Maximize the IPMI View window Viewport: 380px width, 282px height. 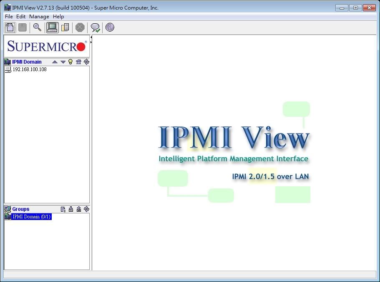pyautogui.click(x=355, y=8)
